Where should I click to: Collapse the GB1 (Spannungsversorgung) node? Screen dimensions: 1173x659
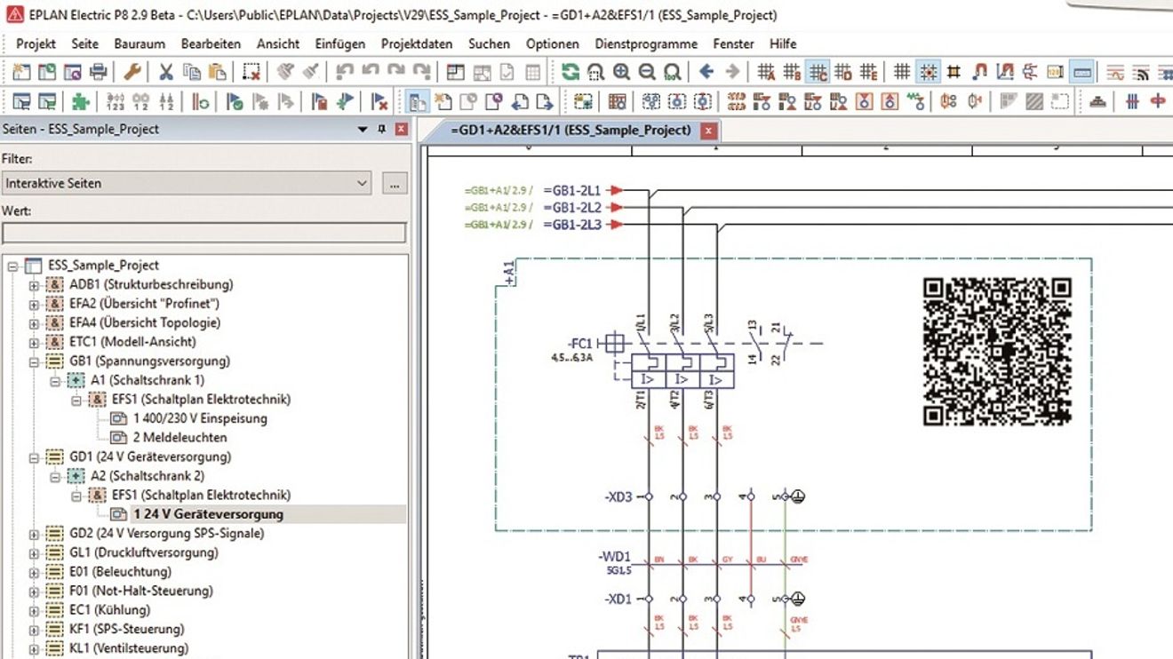[34, 361]
